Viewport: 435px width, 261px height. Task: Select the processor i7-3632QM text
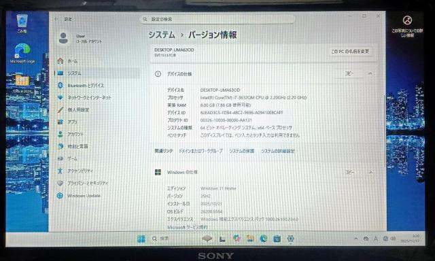coord(254,98)
